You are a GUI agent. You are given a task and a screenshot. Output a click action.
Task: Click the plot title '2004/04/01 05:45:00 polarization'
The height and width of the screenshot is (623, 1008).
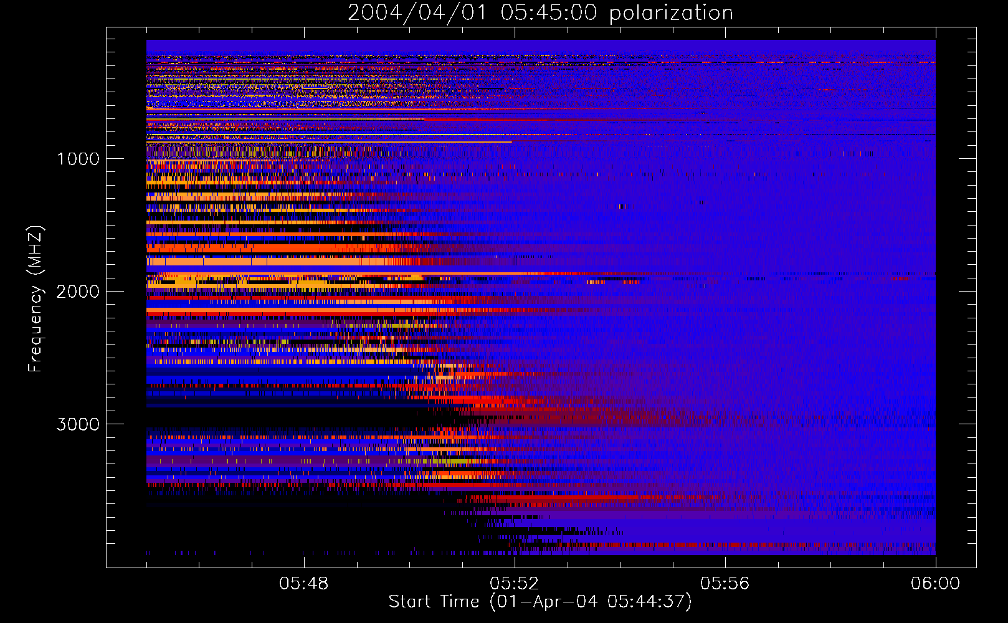pyautogui.click(x=540, y=13)
